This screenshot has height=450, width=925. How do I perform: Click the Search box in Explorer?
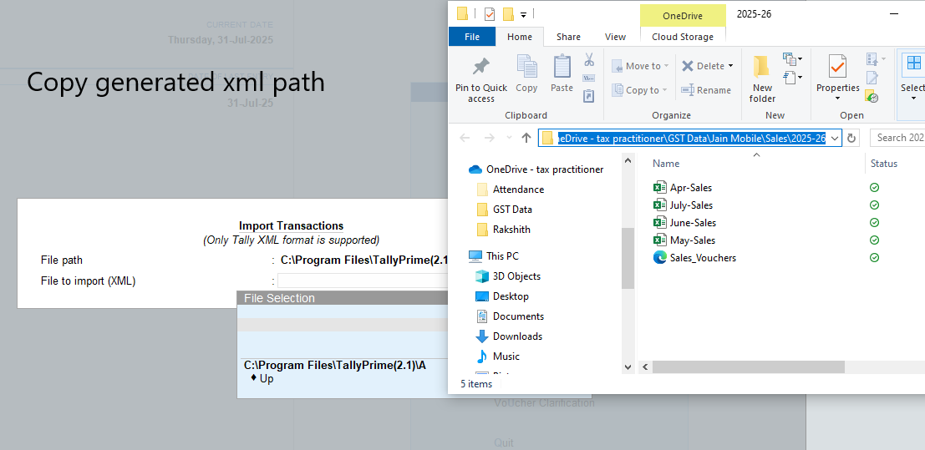pos(897,138)
